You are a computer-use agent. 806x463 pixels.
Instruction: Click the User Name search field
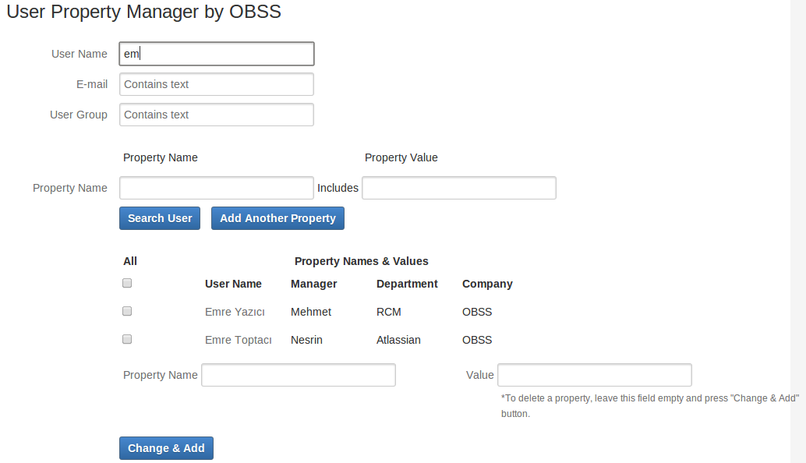(x=217, y=54)
